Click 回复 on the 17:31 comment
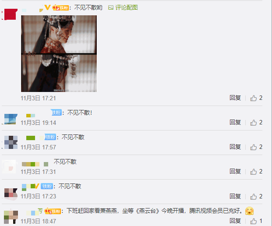 [235, 171]
